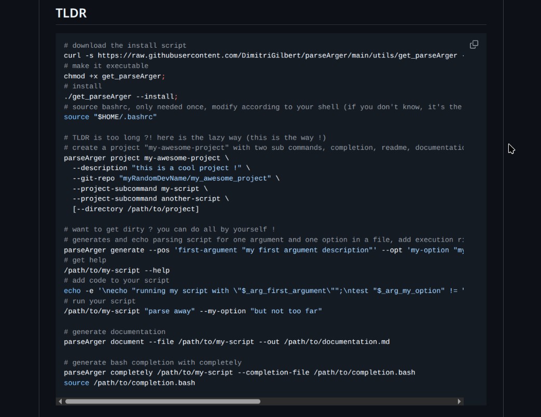
Task: Click 'source /path/to/completion.bash' line
Action: (129, 383)
